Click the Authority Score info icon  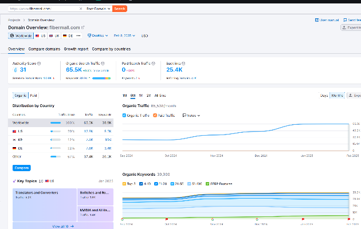[39, 64]
